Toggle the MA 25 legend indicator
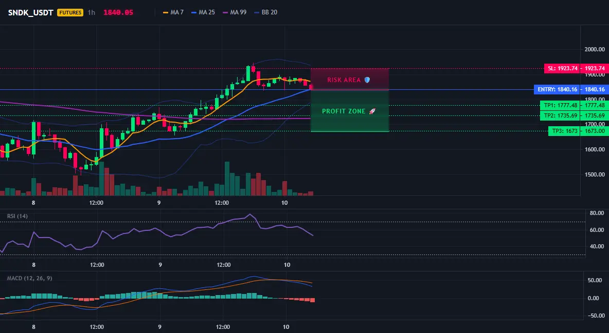 point(203,12)
